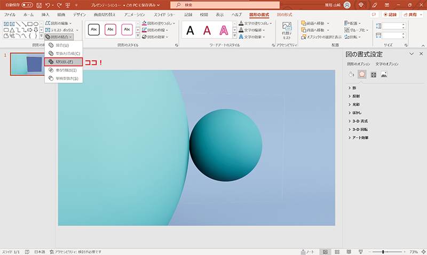Open the 図形の結合 dropdown
This screenshot has height=255, width=427.
59,37
